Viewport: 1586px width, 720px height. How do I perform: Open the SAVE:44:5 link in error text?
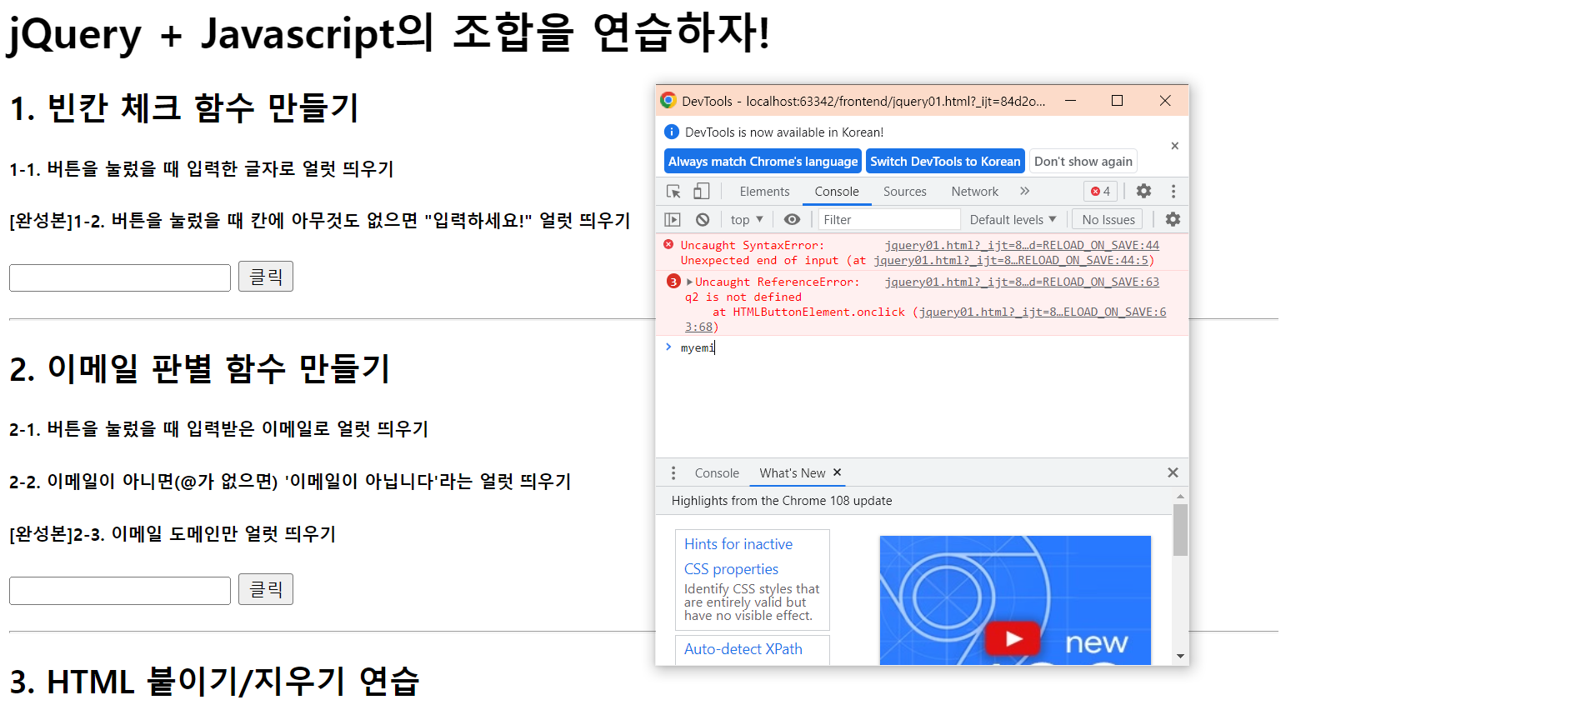coord(1011,260)
